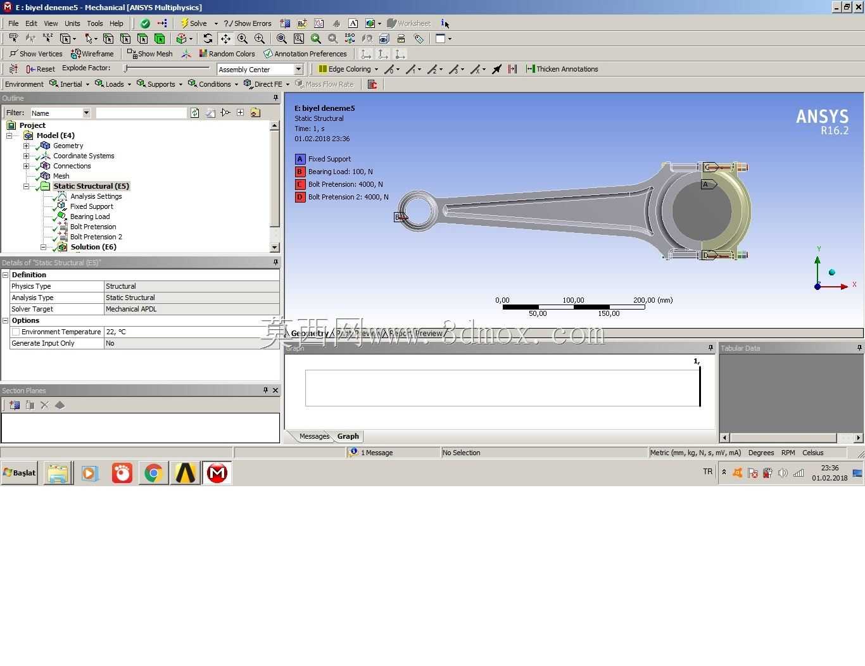This screenshot has height=666, width=865.
Task: Open Chrome from the taskbar
Action: [154, 473]
